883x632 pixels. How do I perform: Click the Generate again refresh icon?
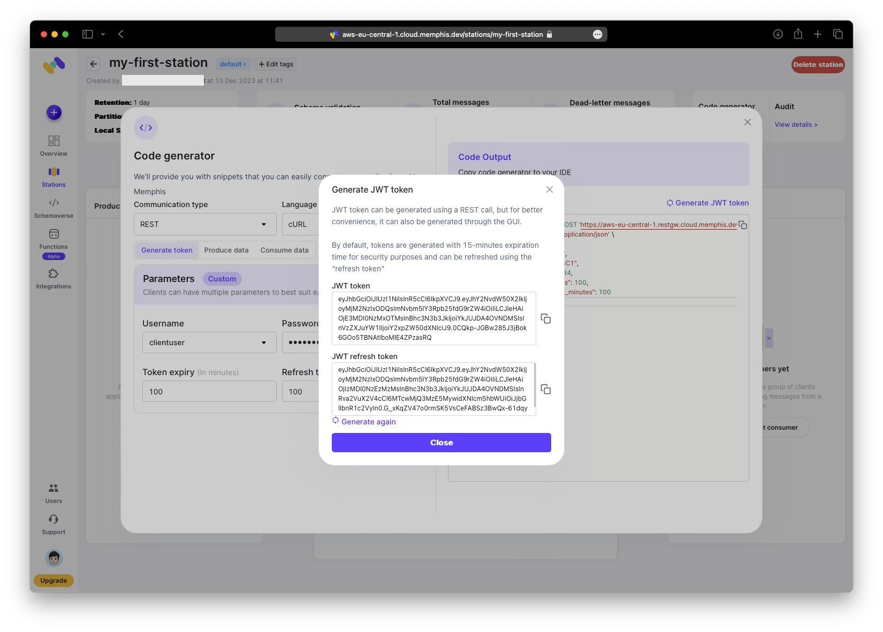[336, 421]
